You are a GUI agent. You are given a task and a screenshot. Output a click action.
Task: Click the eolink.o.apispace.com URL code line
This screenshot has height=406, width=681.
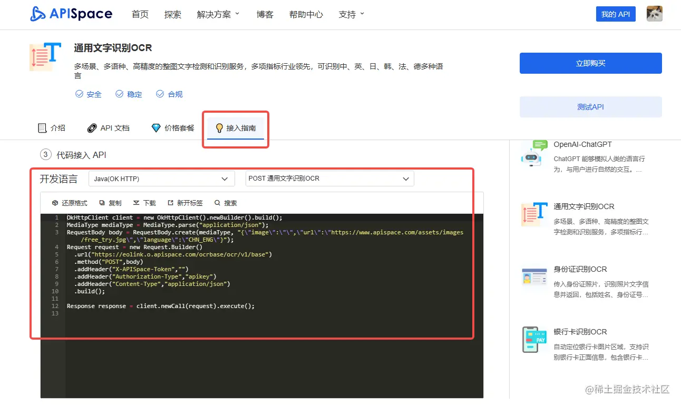173,254
